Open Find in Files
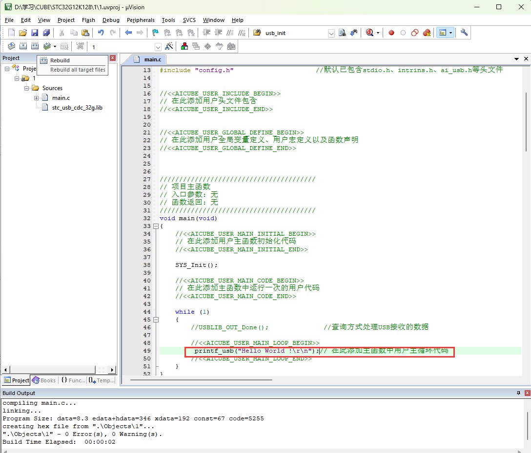The image size is (531, 453). point(257,33)
